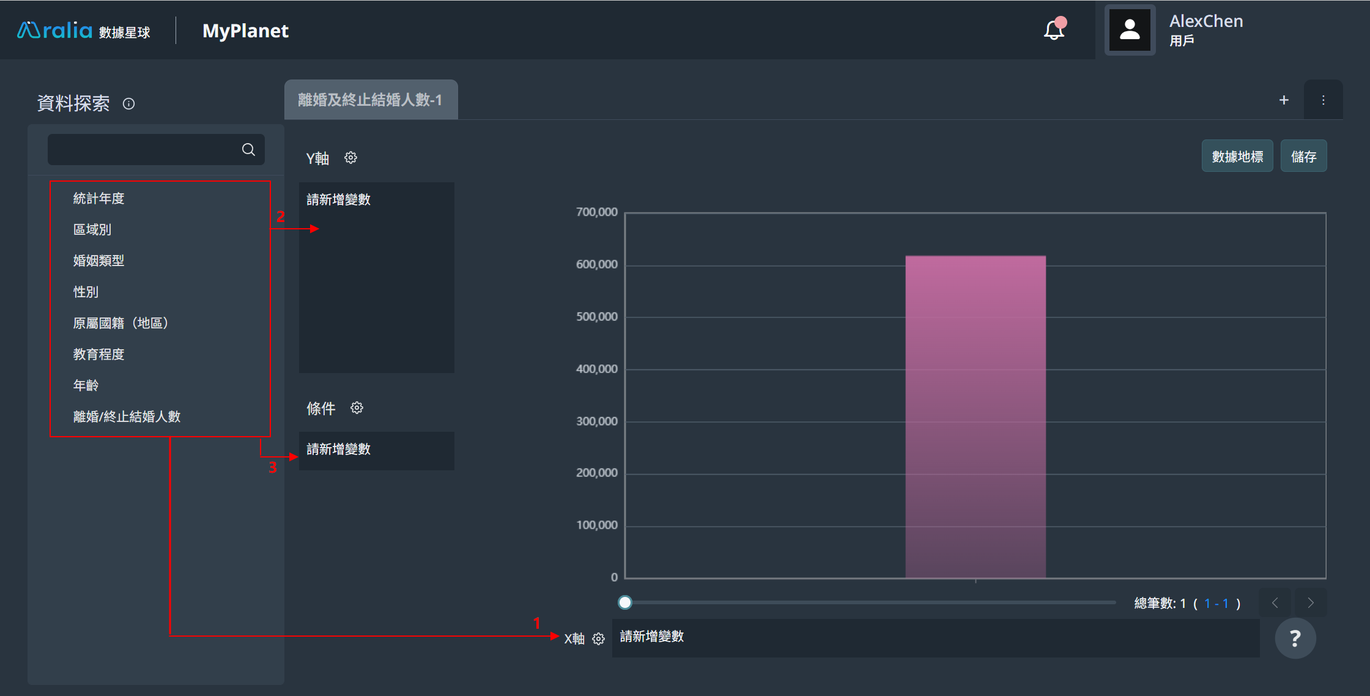Viewport: 1370px width, 696px height.
Task: Open the help question mark button
Action: pyautogui.click(x=1295, y=639)
